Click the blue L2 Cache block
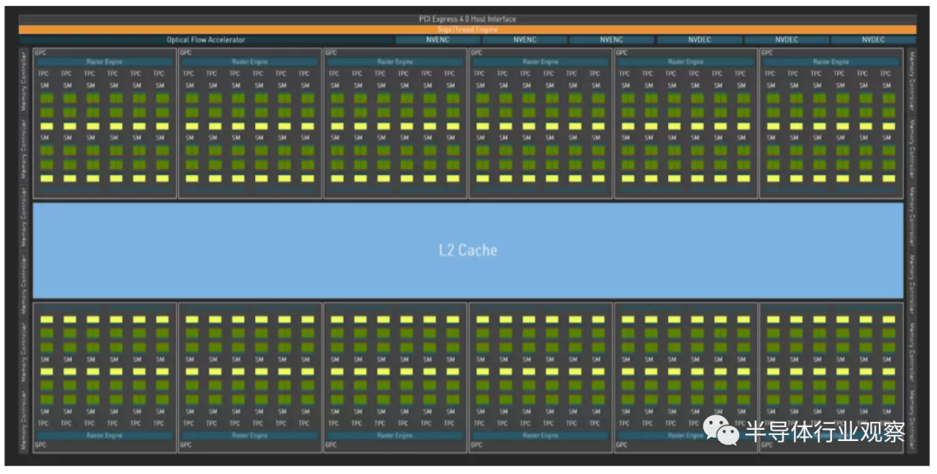The image size is (937, 474). 468,250
